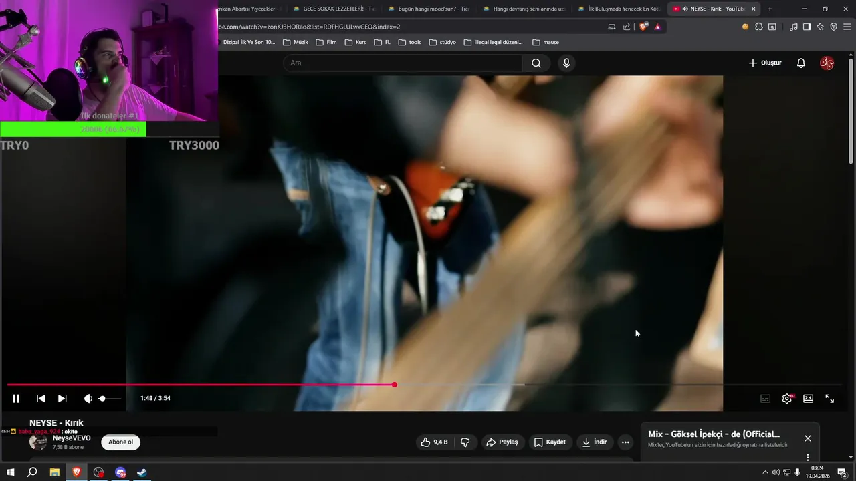Click İndir download button
The height and width of the screenshot is (481, 856).
pyautogui.click(x=595, y=442)
